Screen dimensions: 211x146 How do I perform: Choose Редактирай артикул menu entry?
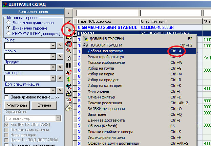[x=139, y=57]
